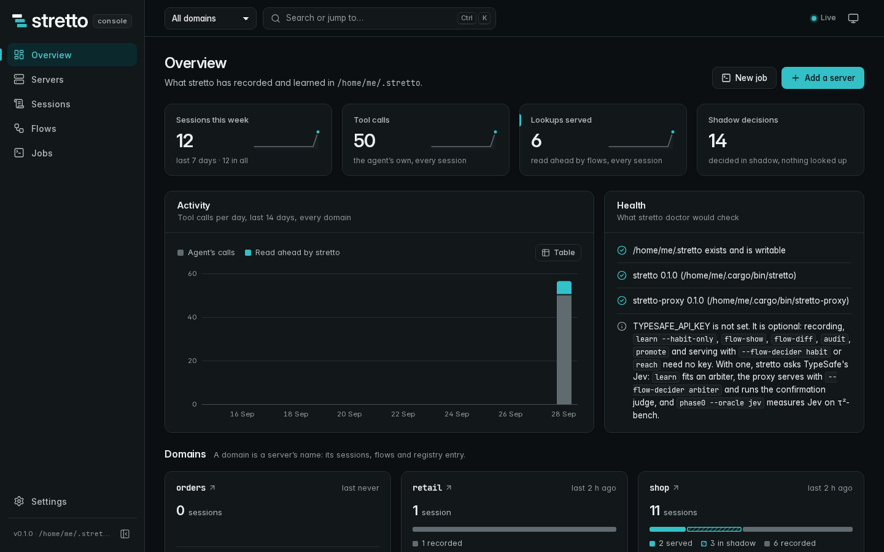Toggle the Read ahead by stretto legend swatch
Image resolution: width=884 pixels, height=552 pixels.
tap(248, 253)
